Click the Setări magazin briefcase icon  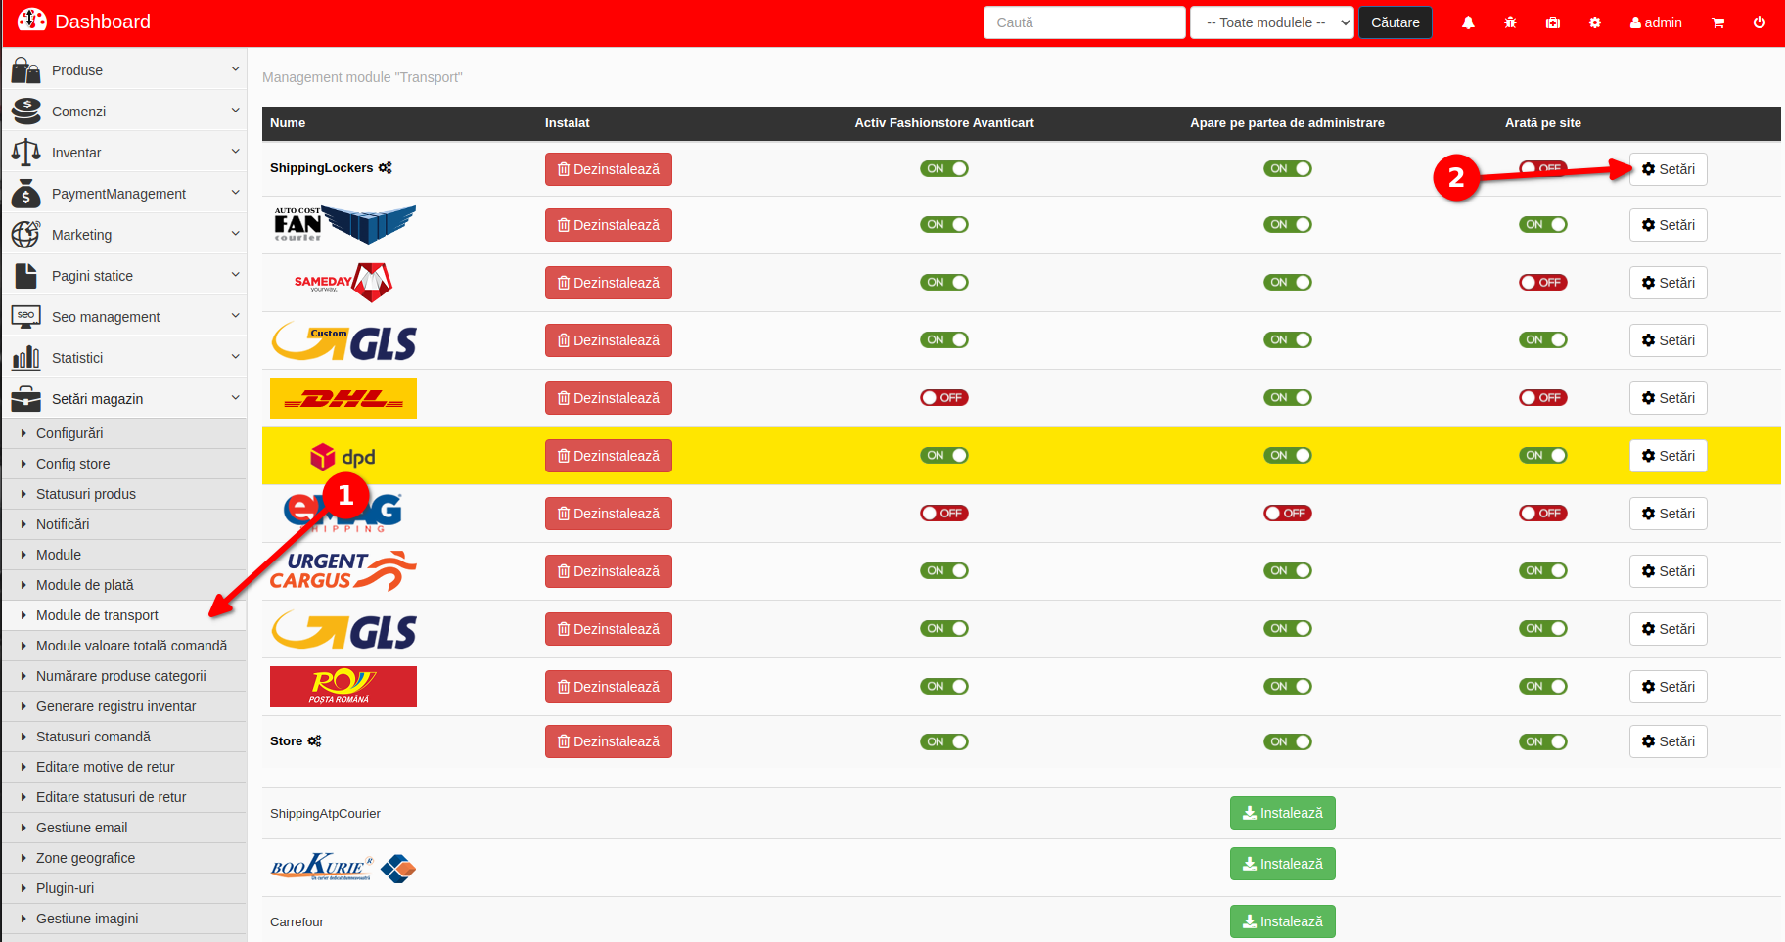coord(25,399)
